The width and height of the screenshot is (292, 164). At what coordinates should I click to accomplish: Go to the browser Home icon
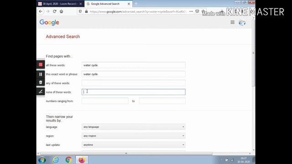[62, 11]
